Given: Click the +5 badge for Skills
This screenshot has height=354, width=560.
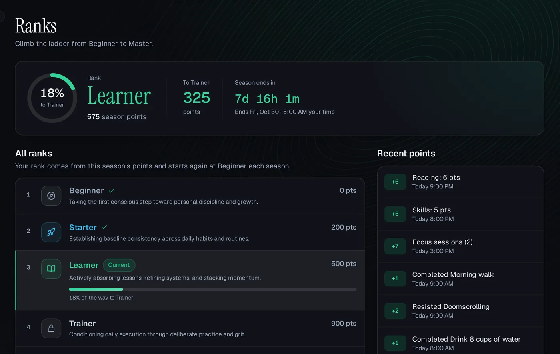Looking at the screenshot, I should click(x=395, y=214).
